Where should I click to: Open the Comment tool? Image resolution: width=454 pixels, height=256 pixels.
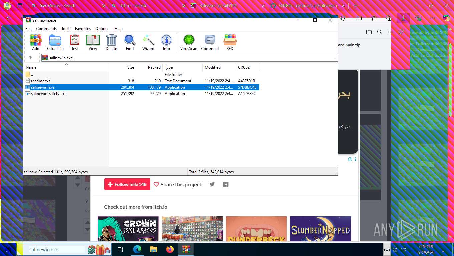point(210,42)
